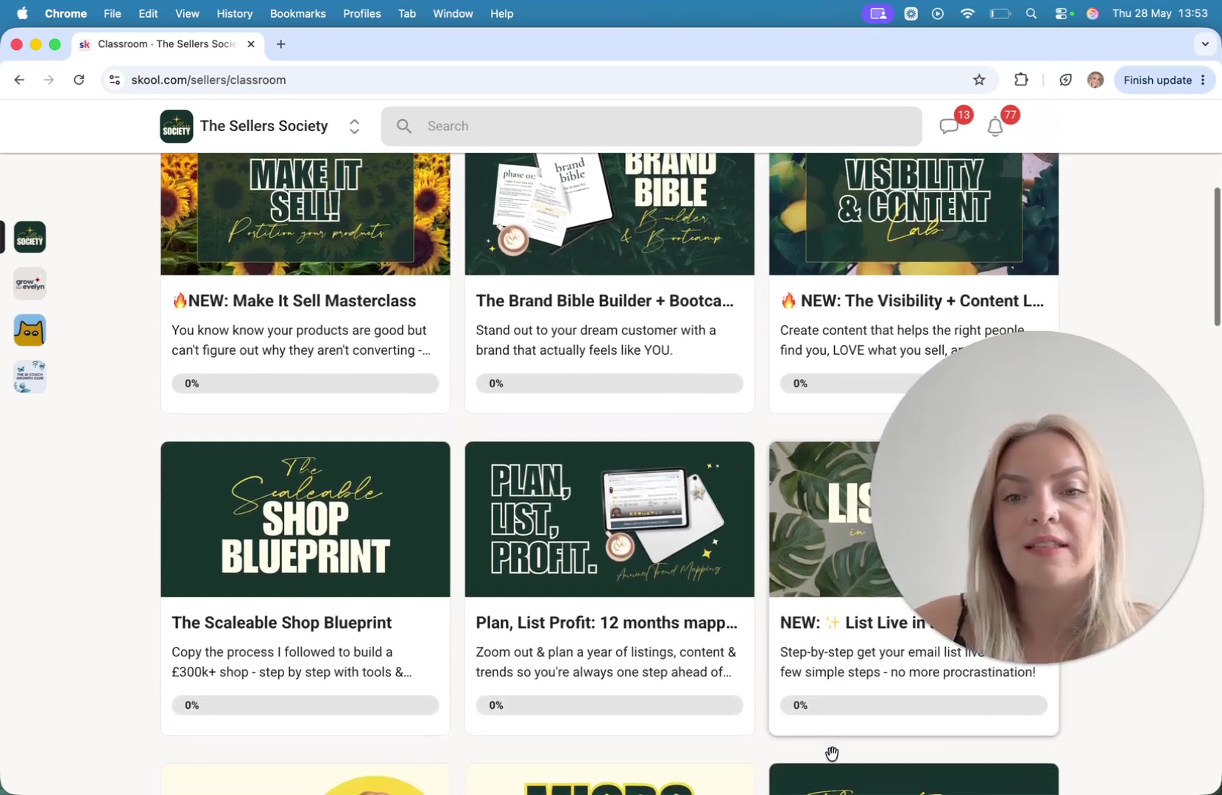Open the yellow cat group in sidebar

(30, 331)
